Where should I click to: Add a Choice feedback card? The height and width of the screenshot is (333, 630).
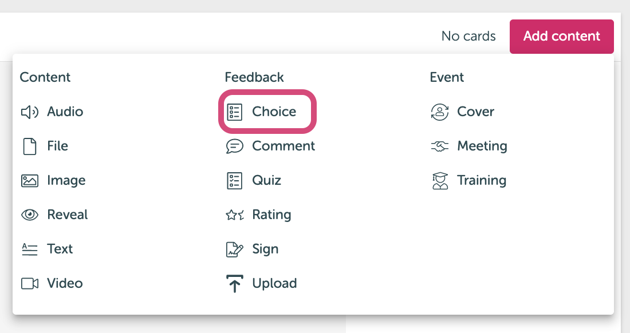click(x=267, y=112)
